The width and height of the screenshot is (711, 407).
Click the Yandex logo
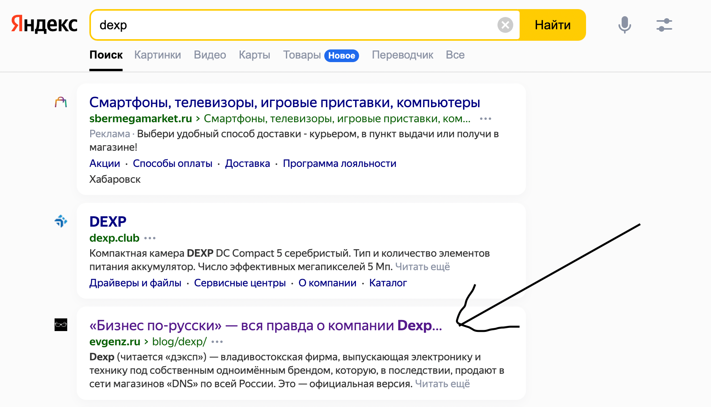tap(44, 25)
